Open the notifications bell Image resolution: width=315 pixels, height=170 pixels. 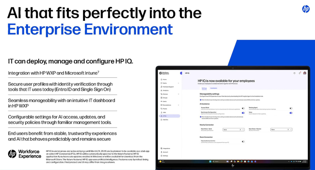300,73
